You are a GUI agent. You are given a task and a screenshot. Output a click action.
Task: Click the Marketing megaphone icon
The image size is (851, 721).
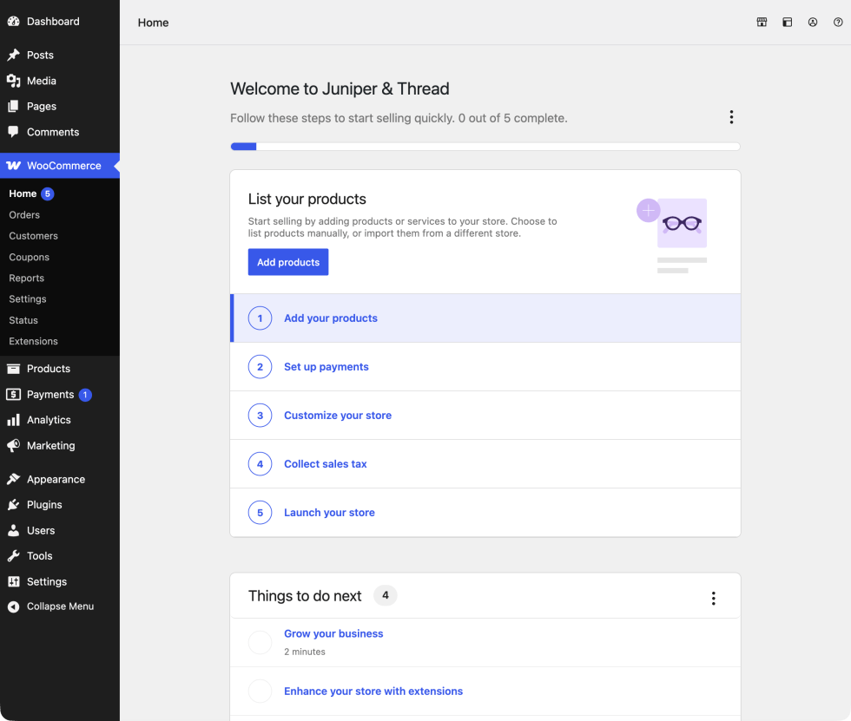(x=14, y=446)
